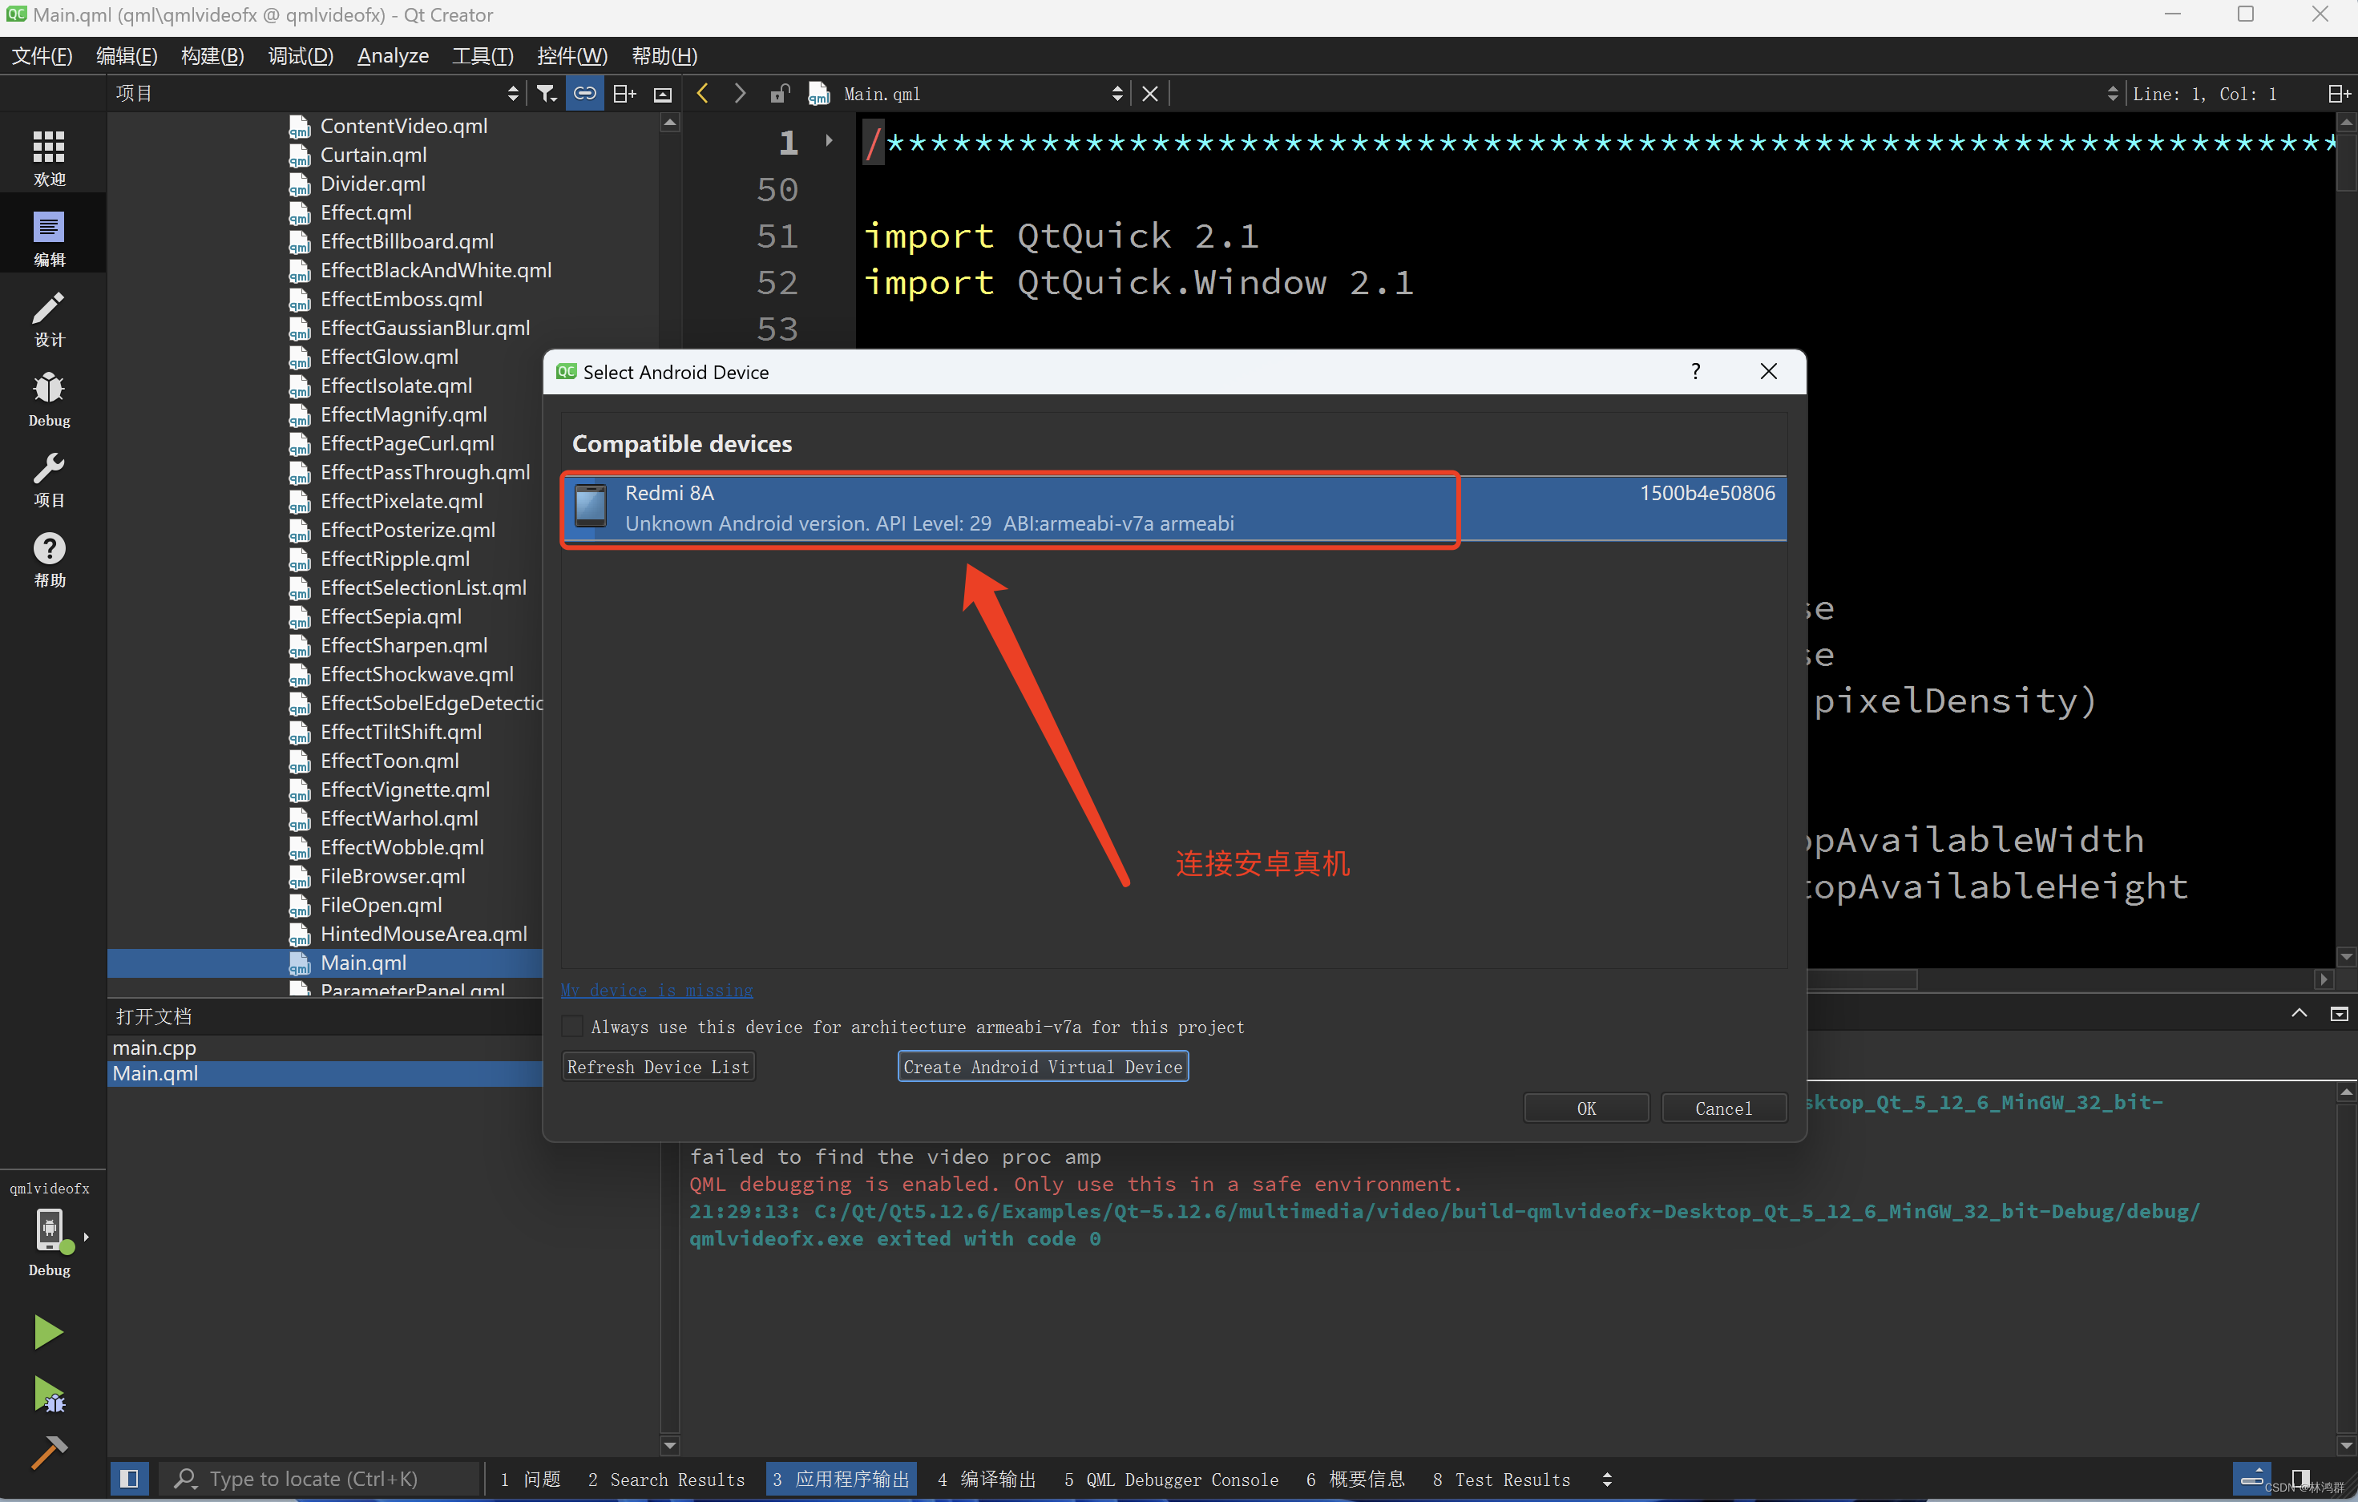
Task: Open Debug mode in the sidebar
Action: (x=49, y=399)
